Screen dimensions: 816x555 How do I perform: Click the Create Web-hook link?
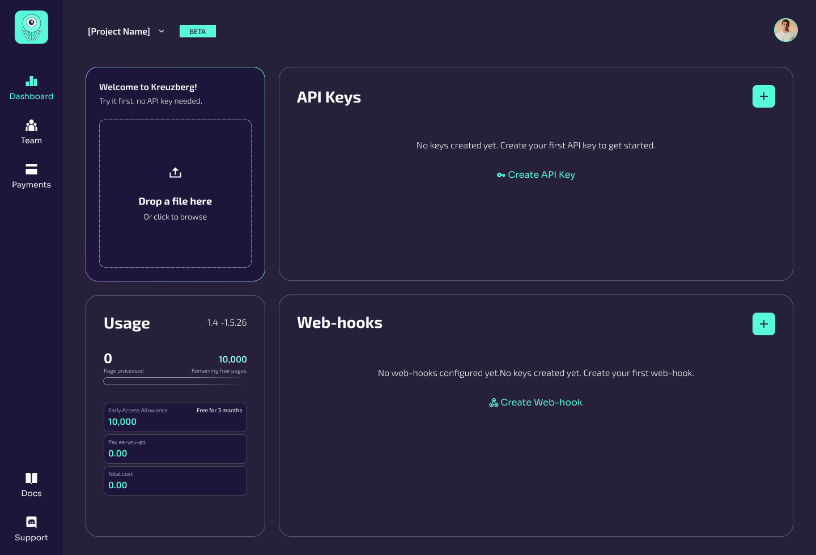click(x=536, y=402)
